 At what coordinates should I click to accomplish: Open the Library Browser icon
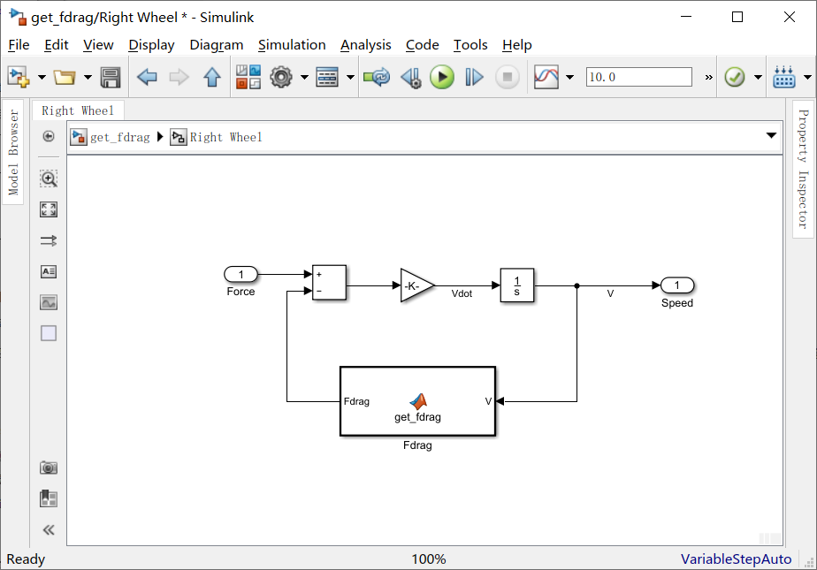click(248, 77)
